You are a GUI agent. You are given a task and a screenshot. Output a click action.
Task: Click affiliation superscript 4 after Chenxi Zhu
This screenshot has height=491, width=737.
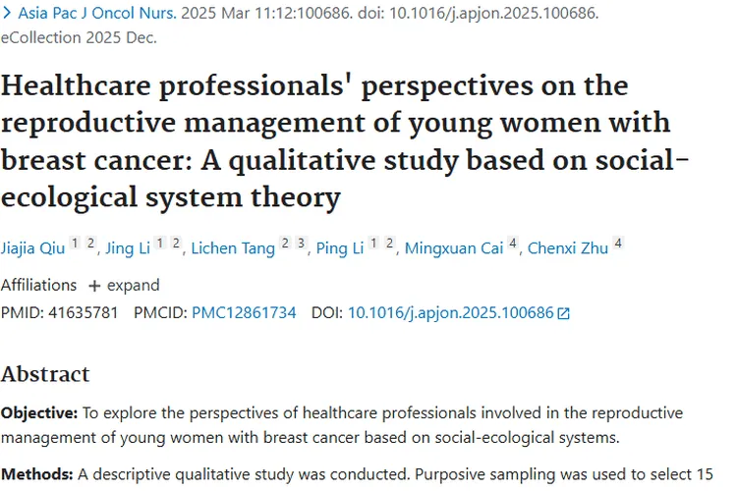[x=618, y=244]
